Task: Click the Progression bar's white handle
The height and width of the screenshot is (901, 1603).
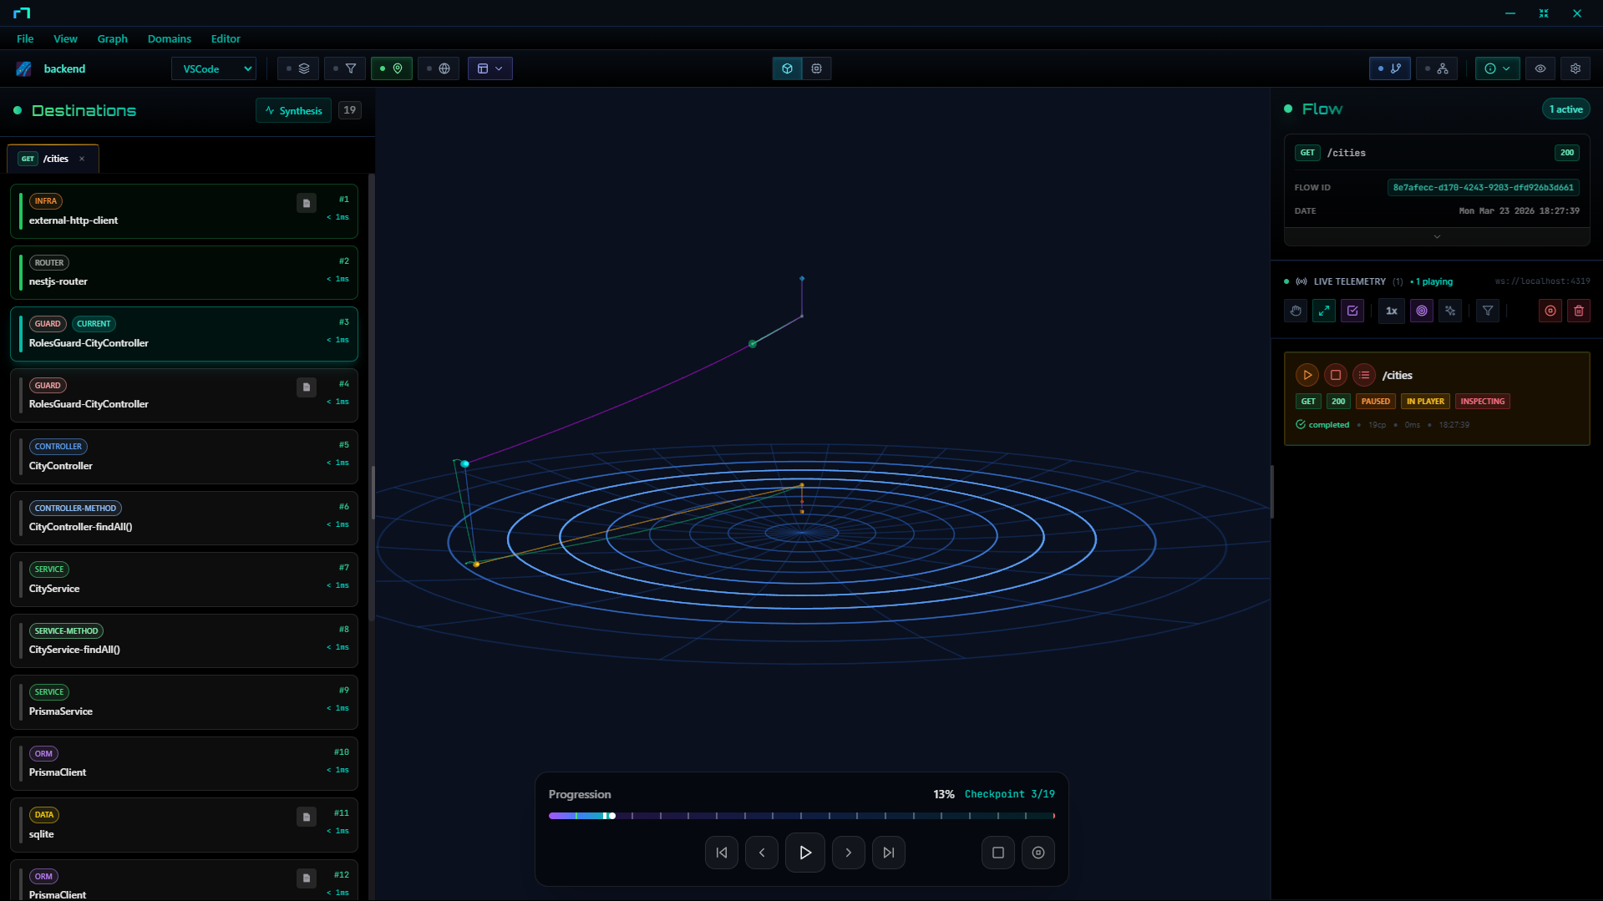Action: [x=611, y=816]
